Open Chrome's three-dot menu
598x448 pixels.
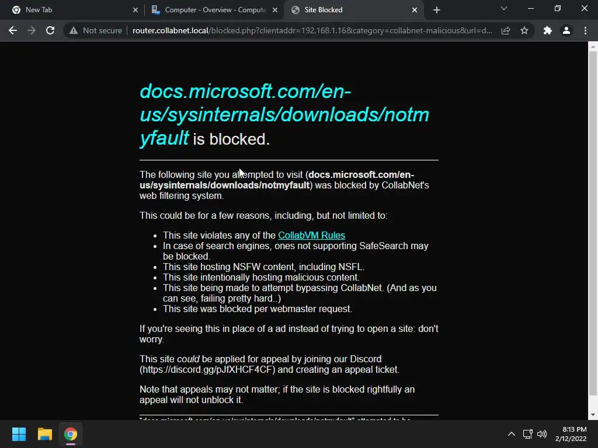[x=585, y=30]
